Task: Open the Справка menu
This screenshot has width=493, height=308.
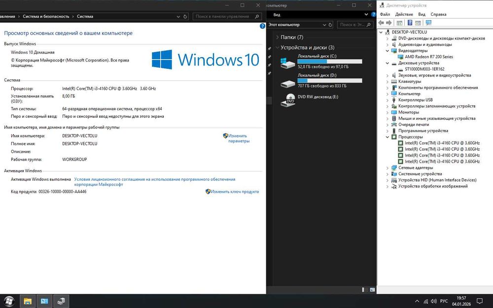Action: [438, 14]
